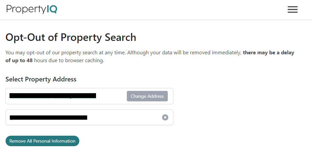
Task: Click the PropertyIQ logo
Action: click(x=32, y=9)
